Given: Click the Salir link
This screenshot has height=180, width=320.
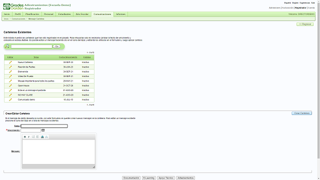Looking at the screenshot, I should [x=313, y=3].
